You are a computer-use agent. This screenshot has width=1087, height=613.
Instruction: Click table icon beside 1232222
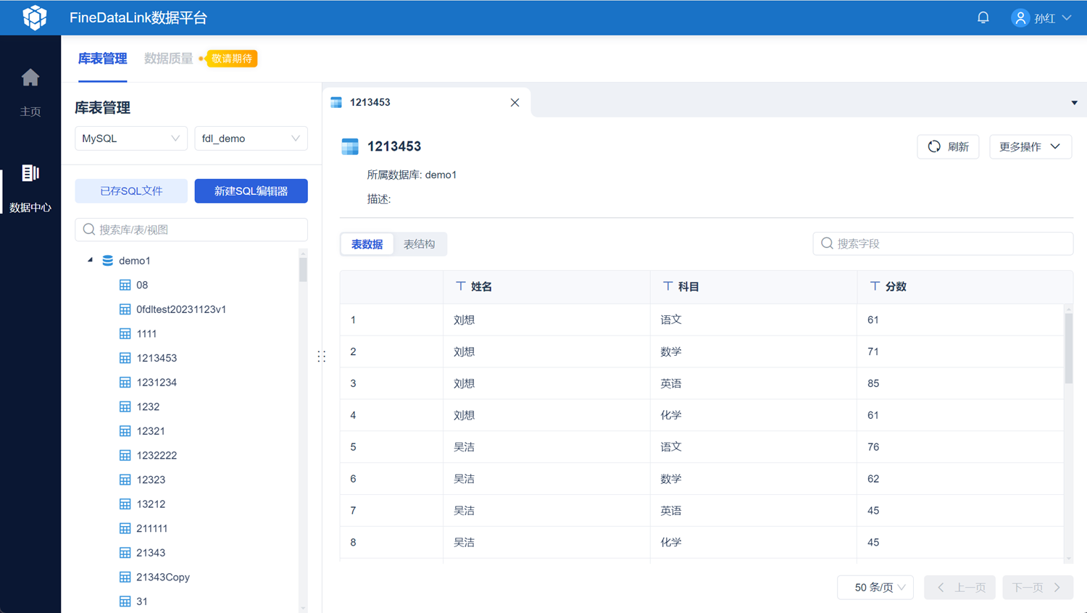click(x=125, y=456)
